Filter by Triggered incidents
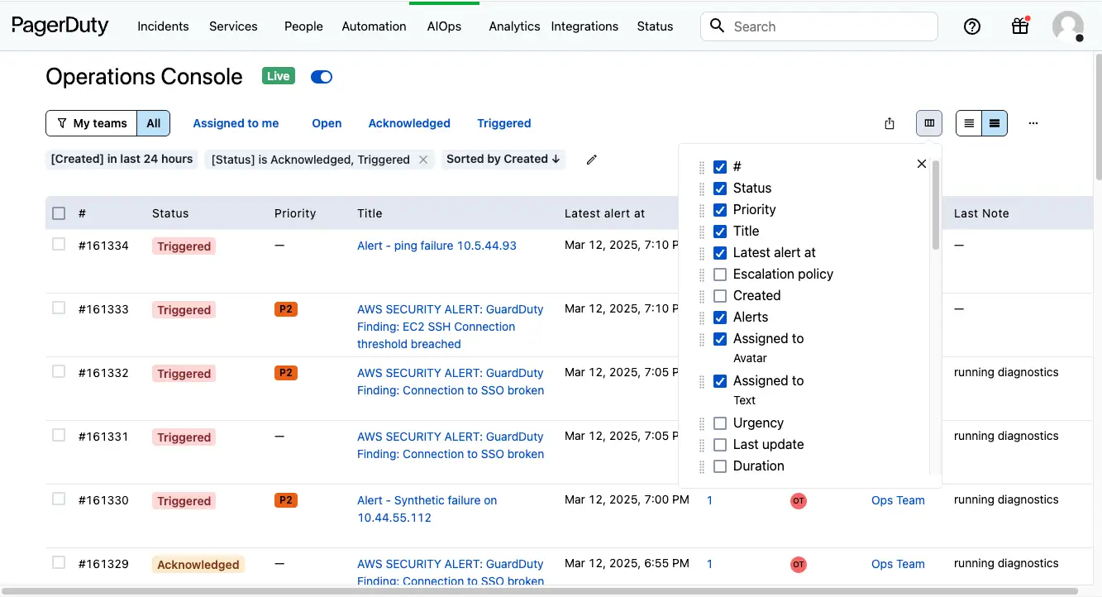Screen dimensions: 1102x597 (x=503, y=123)
